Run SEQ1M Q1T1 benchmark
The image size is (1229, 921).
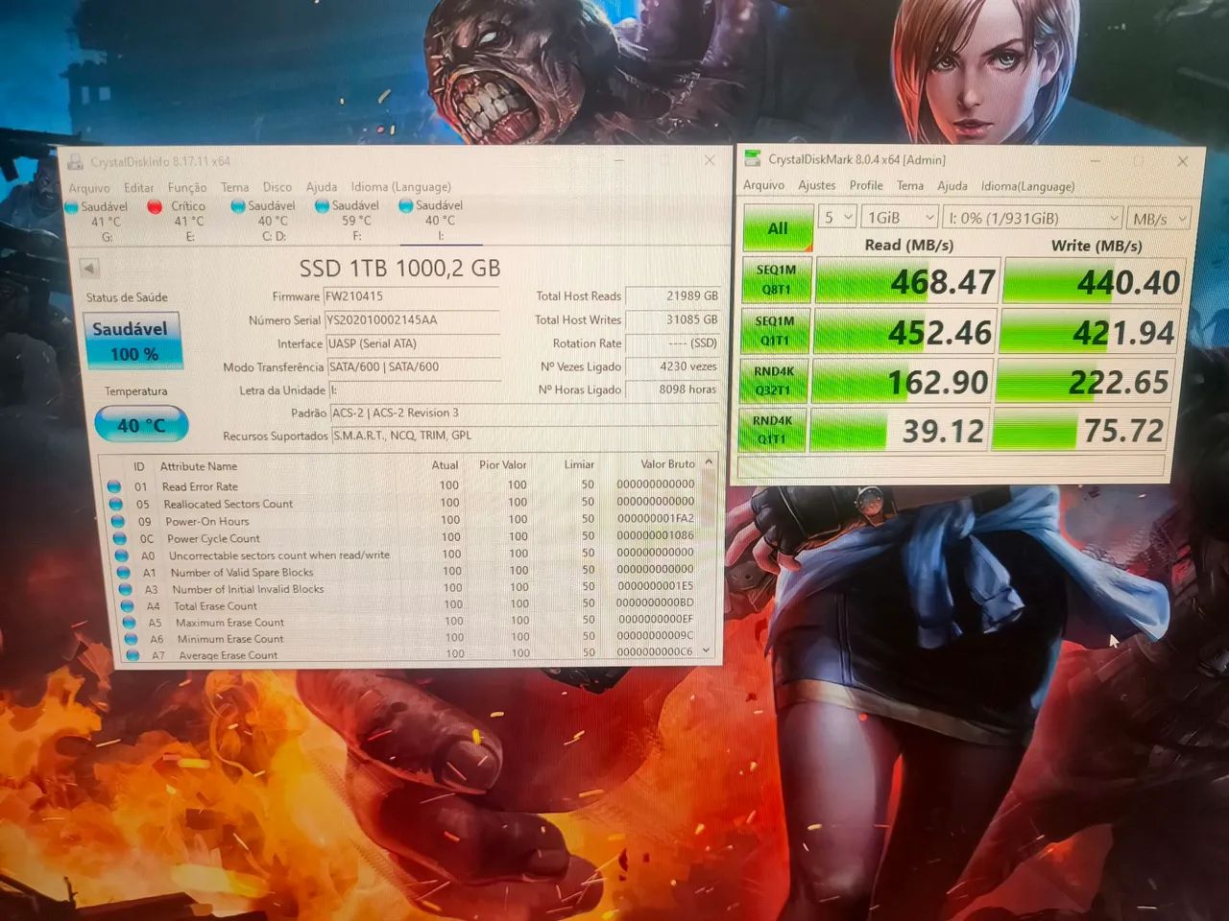tap(774, 330)
